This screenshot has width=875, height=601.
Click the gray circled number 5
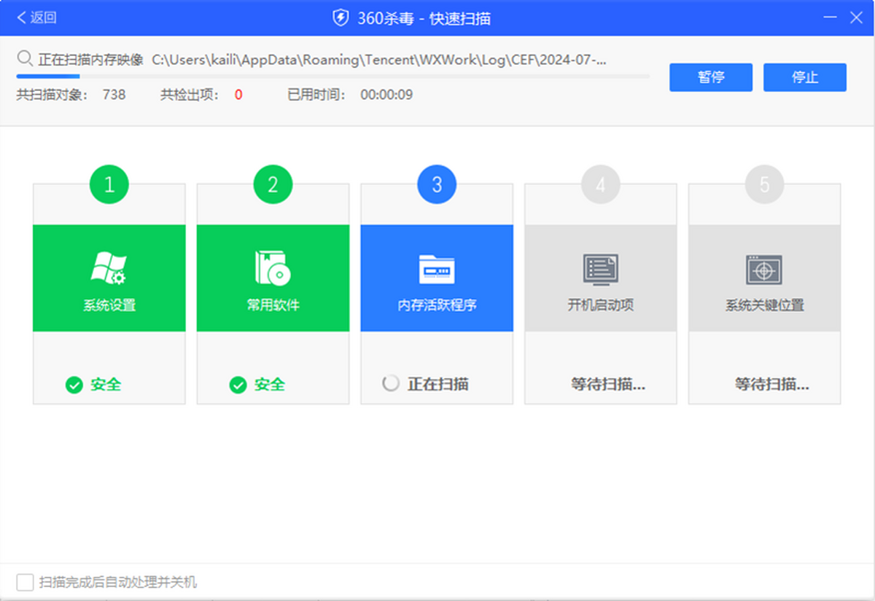pos(764,184)
